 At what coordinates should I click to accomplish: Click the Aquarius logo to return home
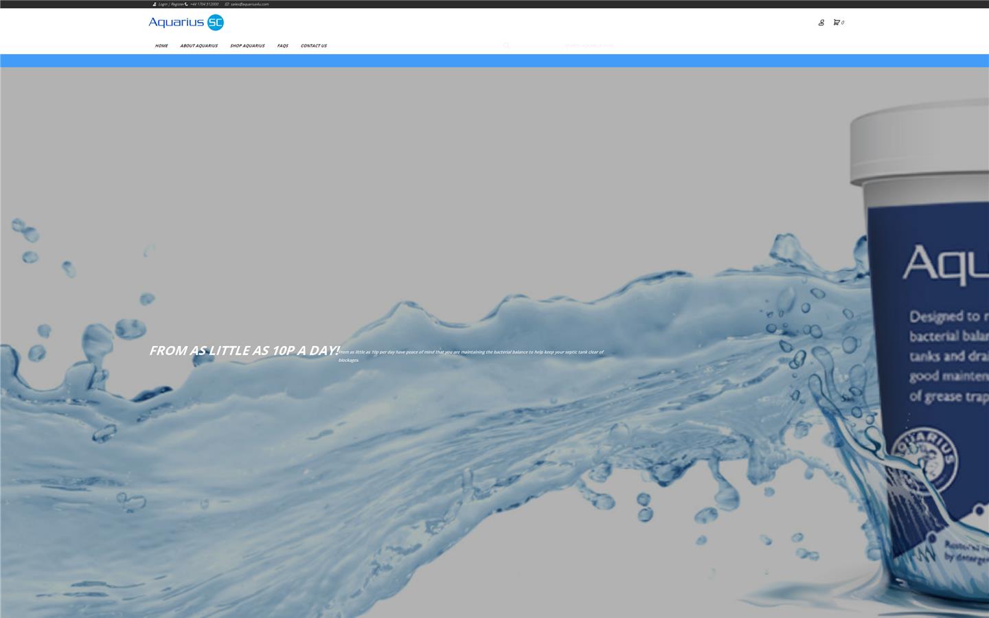pos(179,22)
